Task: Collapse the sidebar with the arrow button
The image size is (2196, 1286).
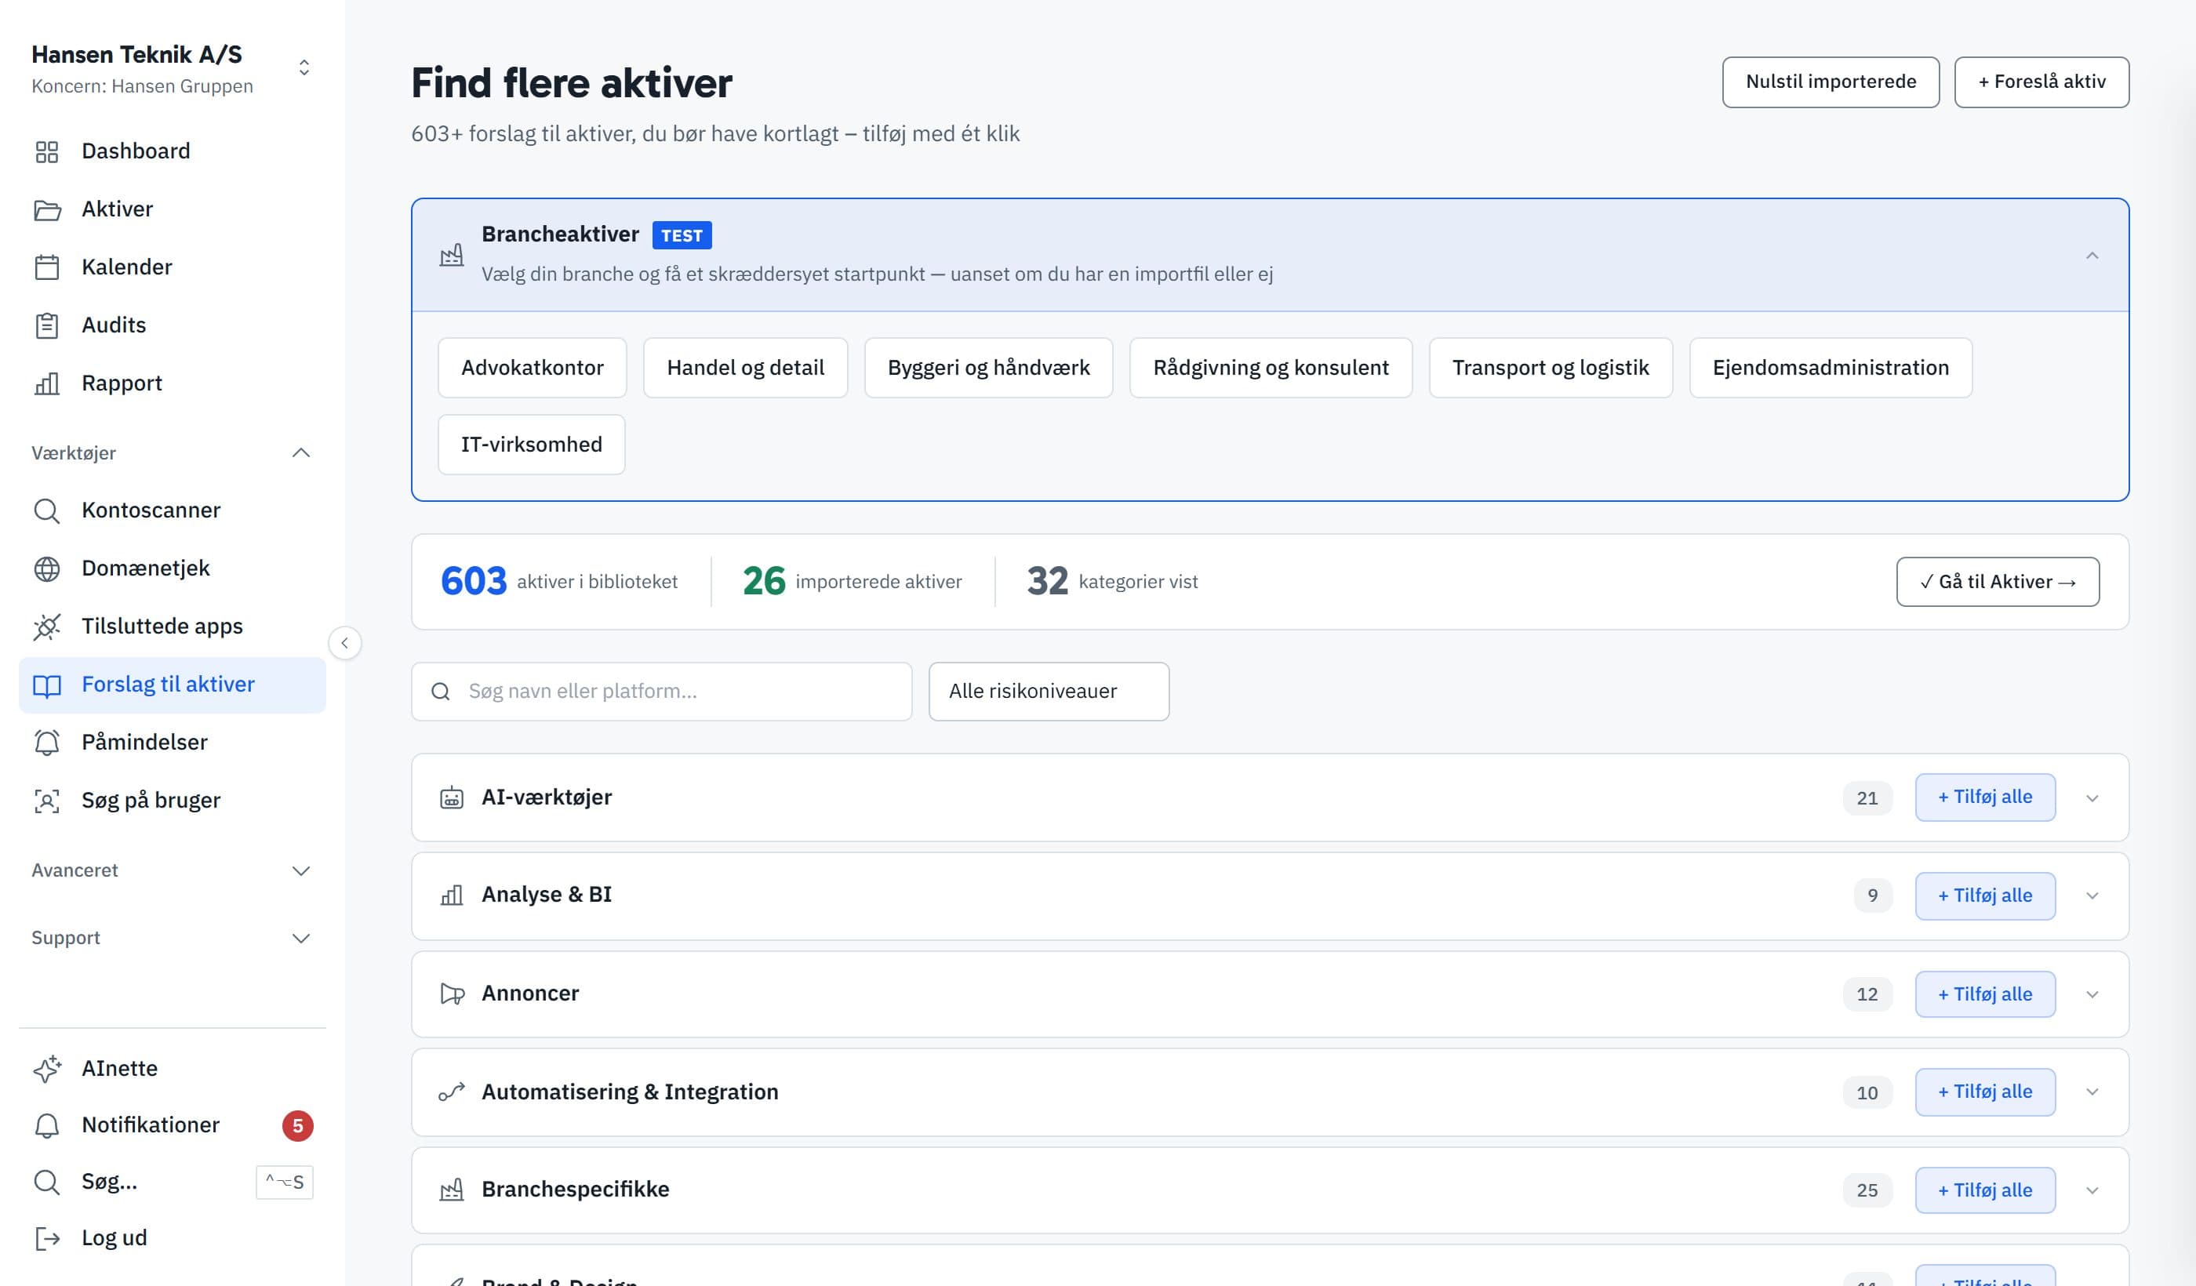Action: [345, 643]
